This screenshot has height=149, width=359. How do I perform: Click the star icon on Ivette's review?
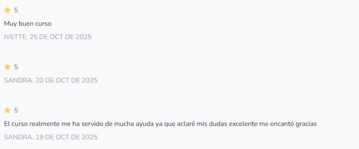[x=7, y=10]
